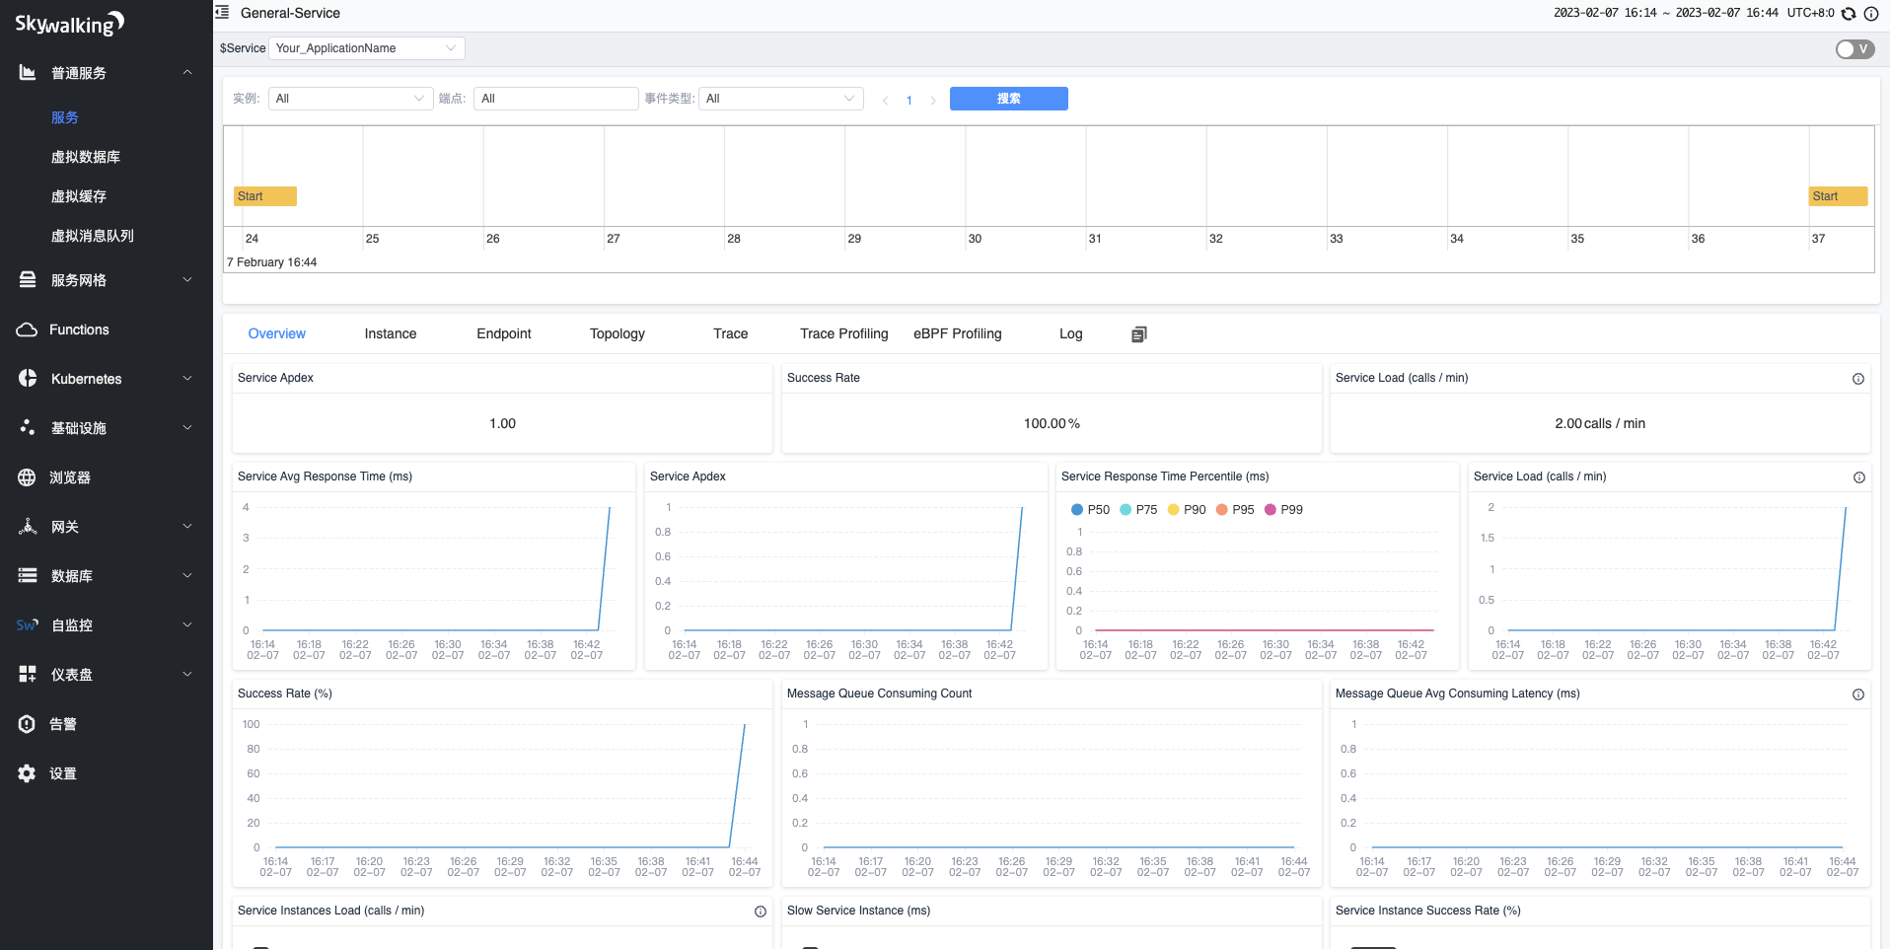Expand the Kubernetes sidebar menu
Image resolution: width=1890 pixels, height=950 pixels.
pyautogui.click(x=106, y=379)
